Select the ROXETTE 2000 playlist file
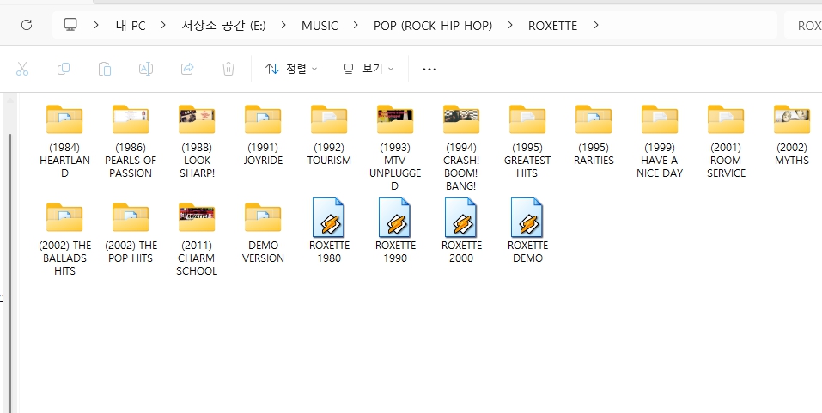 tap(460, 231)
